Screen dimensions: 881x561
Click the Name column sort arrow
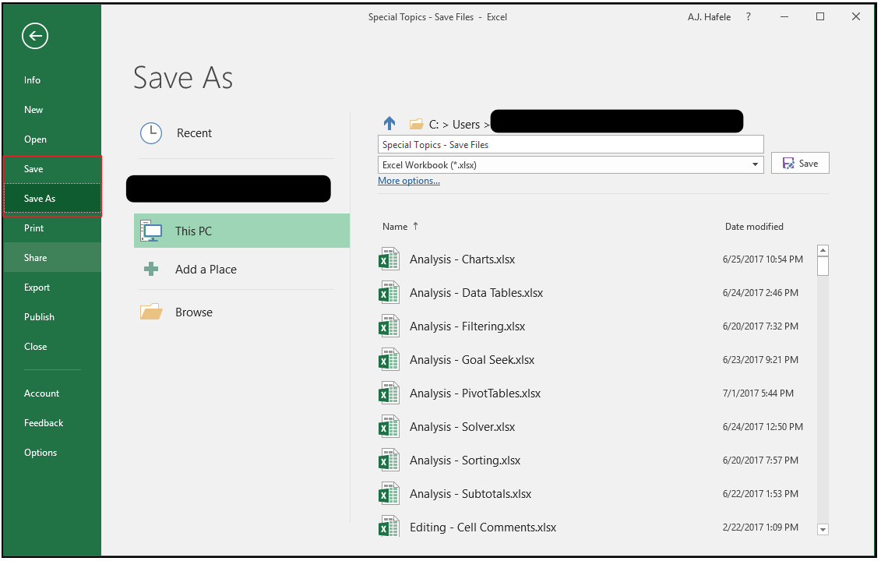(x=416, y=226)
